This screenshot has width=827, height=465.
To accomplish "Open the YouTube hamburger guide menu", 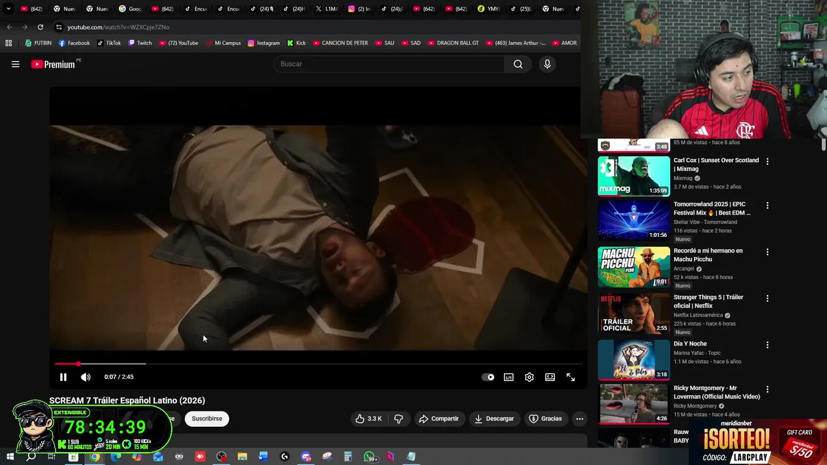I will pos(16,64).
